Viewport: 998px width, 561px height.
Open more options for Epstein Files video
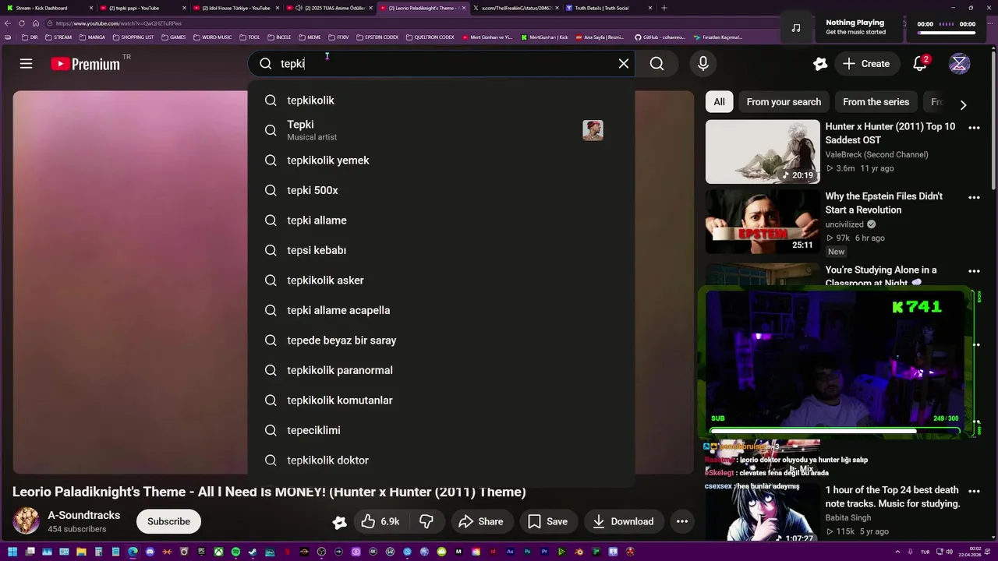[x=974, y=198]
